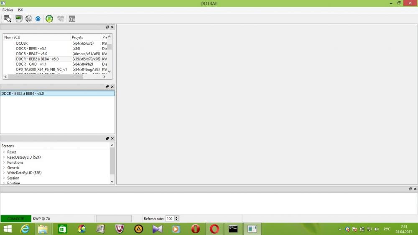Select DDCR - C4ID - v1.1 entry
The height and width of the screenshot is (235, 418).
tap(31, 64)
